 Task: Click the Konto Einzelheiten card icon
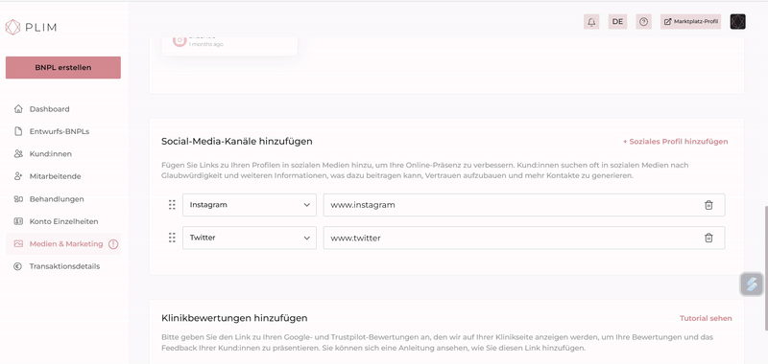18,221
